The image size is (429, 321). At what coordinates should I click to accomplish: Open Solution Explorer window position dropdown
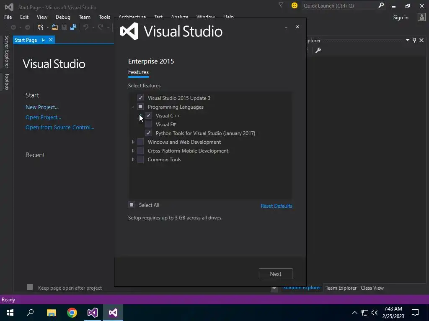407,40
